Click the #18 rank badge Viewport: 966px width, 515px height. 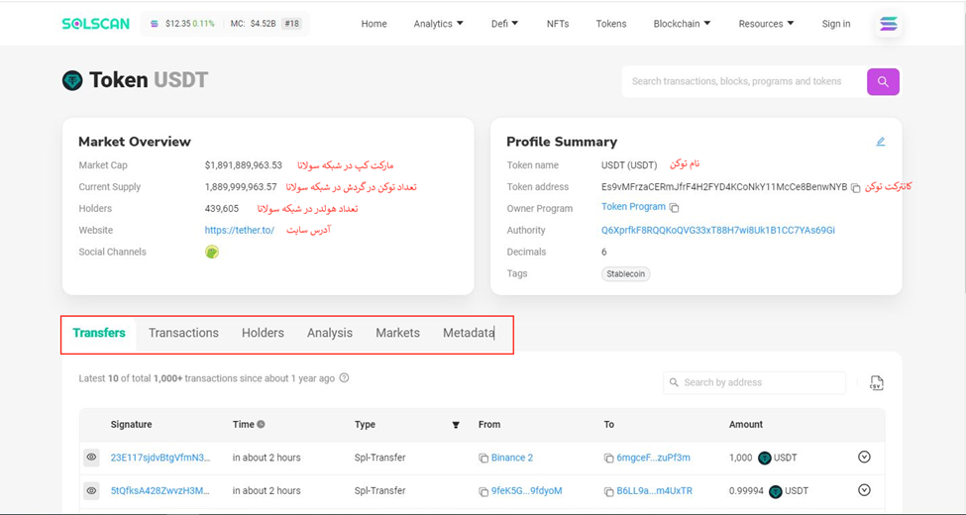point(291,24)
